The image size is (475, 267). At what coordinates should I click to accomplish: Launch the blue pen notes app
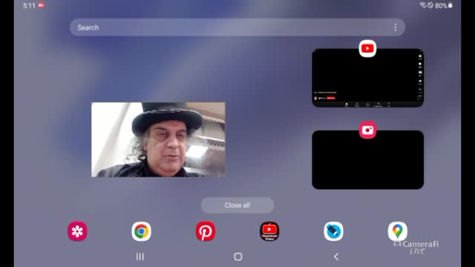[333, 231]
